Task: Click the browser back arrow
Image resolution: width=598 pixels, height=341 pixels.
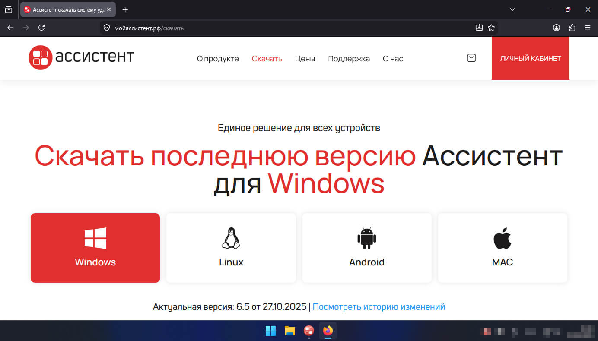Action: (x=10, y=28)
